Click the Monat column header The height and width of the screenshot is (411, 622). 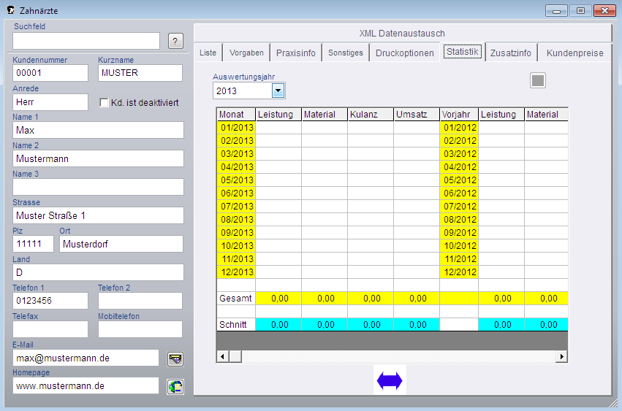(x=236, y=115)
